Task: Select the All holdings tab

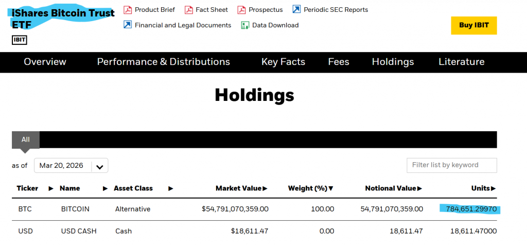Action: [26, 139]
